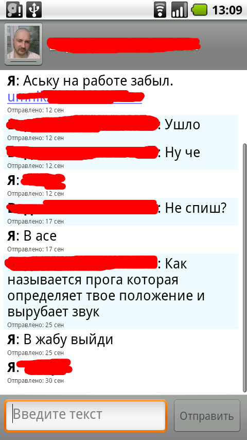Open the blue link in the first message

click(x=75, y=97)
